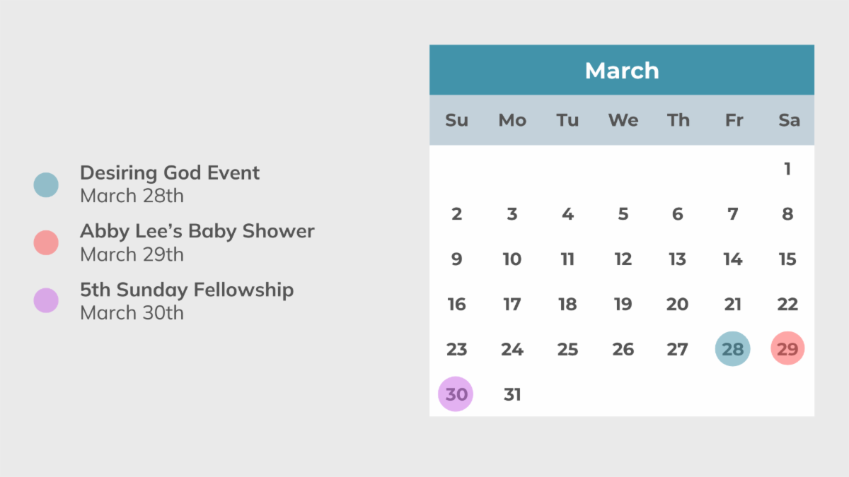Open the 5th Sunday Fellowship title
The width and height of the screenshot is (849, 477).
click(x=187, y=290)
